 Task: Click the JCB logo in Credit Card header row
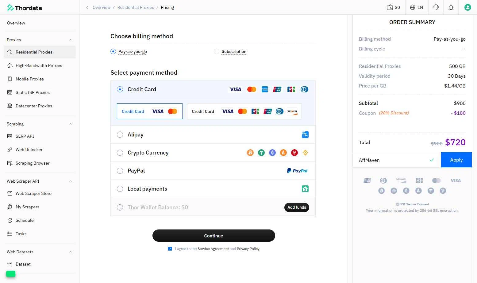click(x=291, y=89)
